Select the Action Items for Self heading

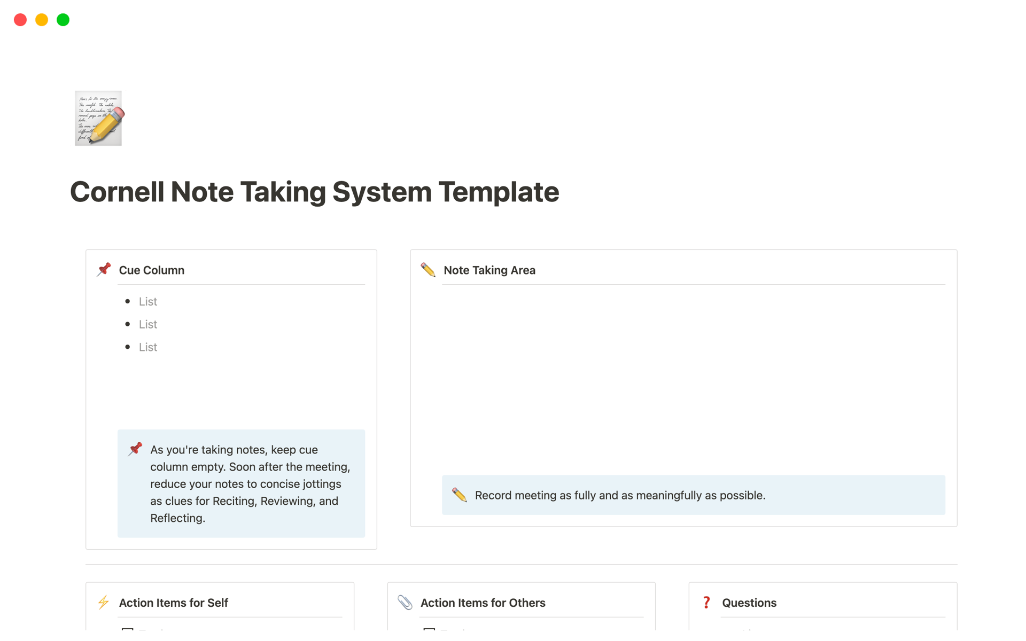[173, 603]
